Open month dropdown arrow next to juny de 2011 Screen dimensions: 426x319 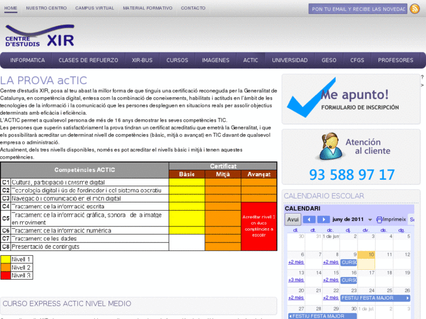(x=370, y=219)
